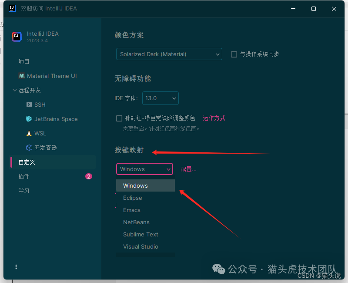Click the WSL penguin icon
The height and width of the screenshot is (283, 348).
tap(29, 134)
